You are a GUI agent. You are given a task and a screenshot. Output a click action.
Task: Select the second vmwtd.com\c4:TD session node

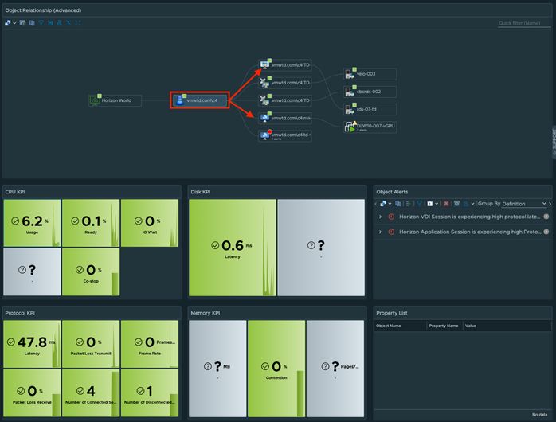285,83
